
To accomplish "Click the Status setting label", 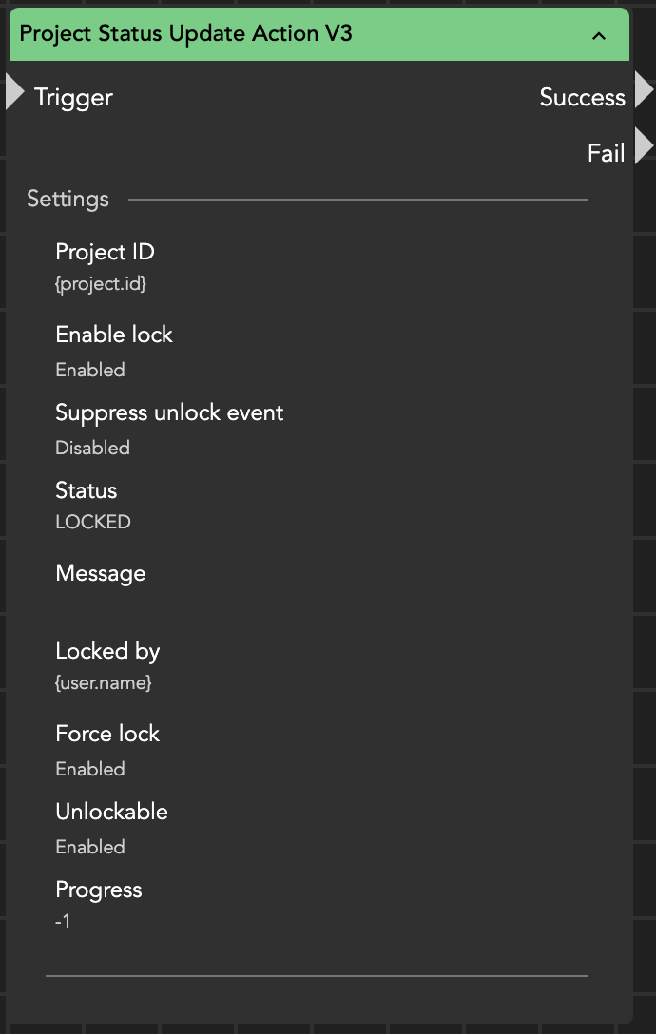I will (87, 490).
